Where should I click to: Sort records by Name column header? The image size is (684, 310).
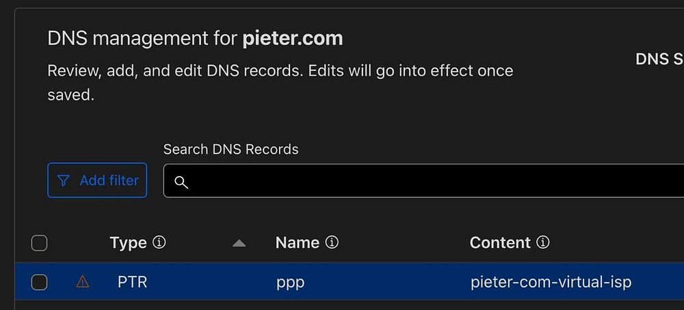pos(297,242)
